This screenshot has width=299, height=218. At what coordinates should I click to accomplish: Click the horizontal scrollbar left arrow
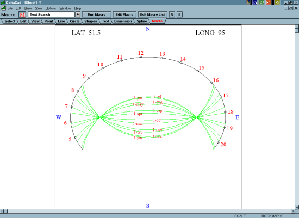point(2,211)
